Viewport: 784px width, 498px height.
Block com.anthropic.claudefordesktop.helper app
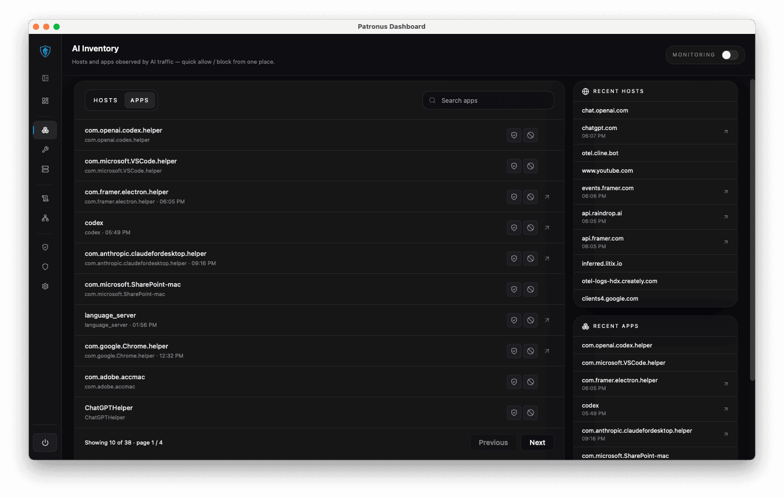click(x=531, y=259)
